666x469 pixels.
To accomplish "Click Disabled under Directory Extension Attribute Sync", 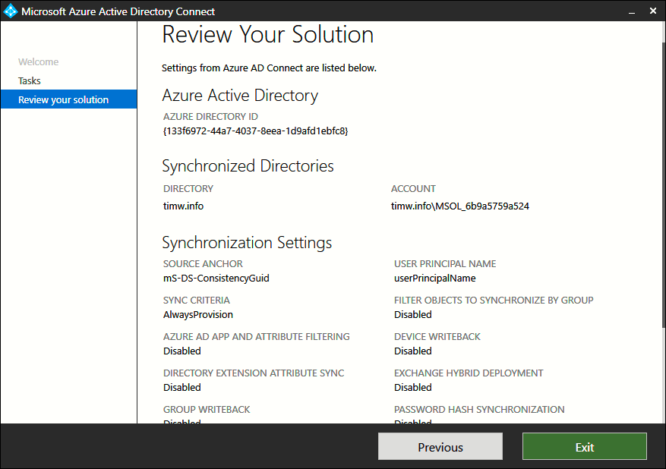I will point(181,387).
